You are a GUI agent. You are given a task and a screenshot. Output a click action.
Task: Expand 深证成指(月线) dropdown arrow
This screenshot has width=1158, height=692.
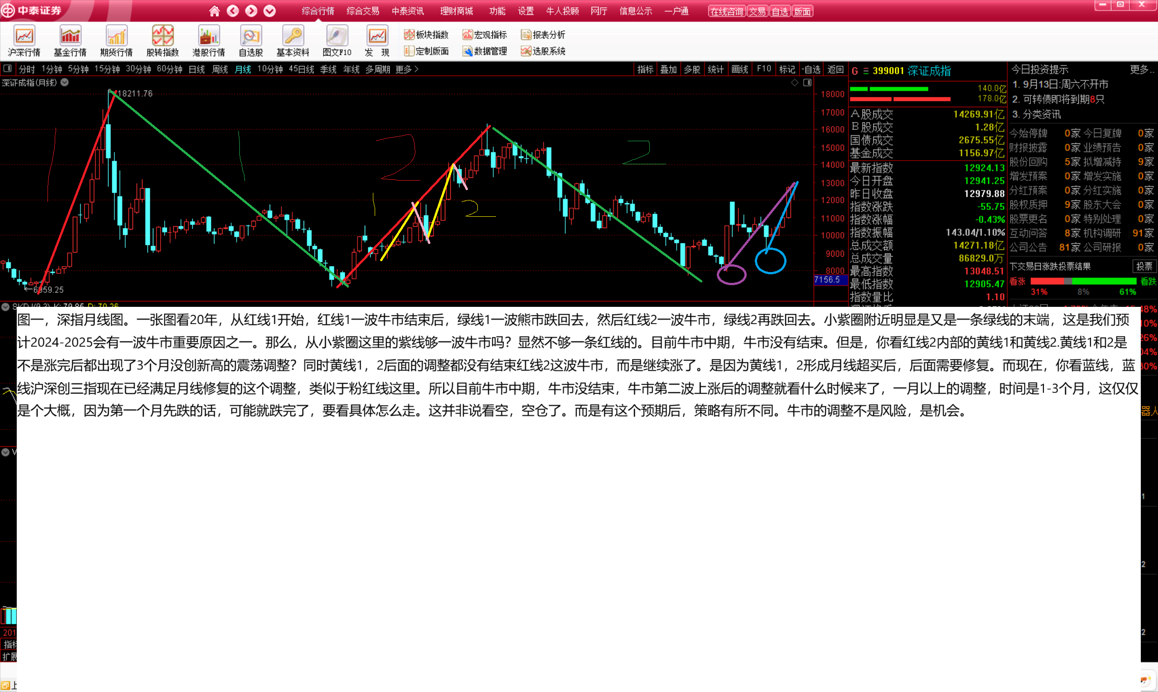tap(65, 82)
